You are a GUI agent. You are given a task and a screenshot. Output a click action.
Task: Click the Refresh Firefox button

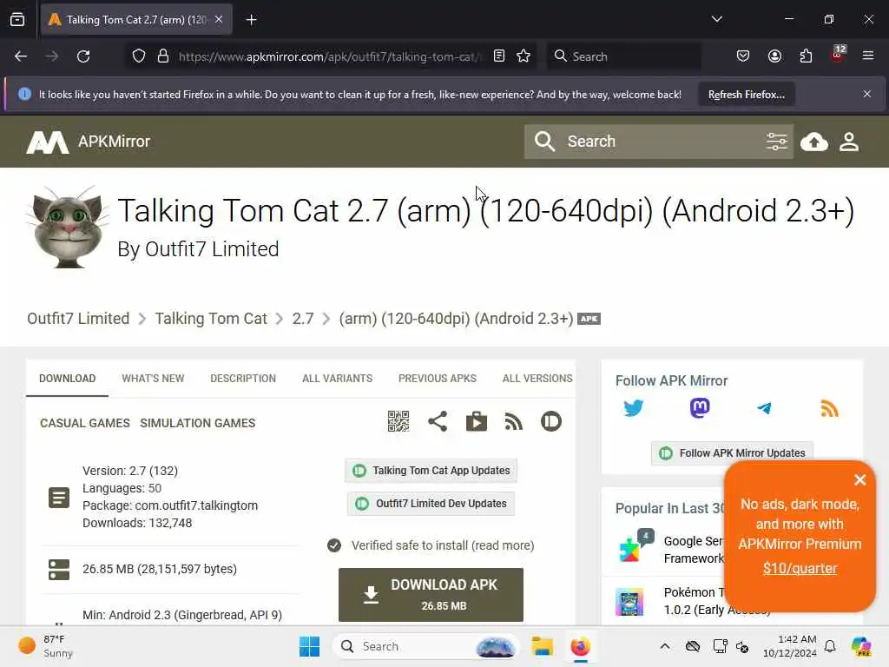click(x=746, y=95)
